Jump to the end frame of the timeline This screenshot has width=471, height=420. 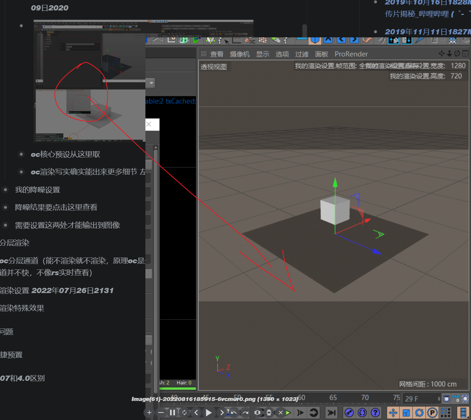coord(331,413)
